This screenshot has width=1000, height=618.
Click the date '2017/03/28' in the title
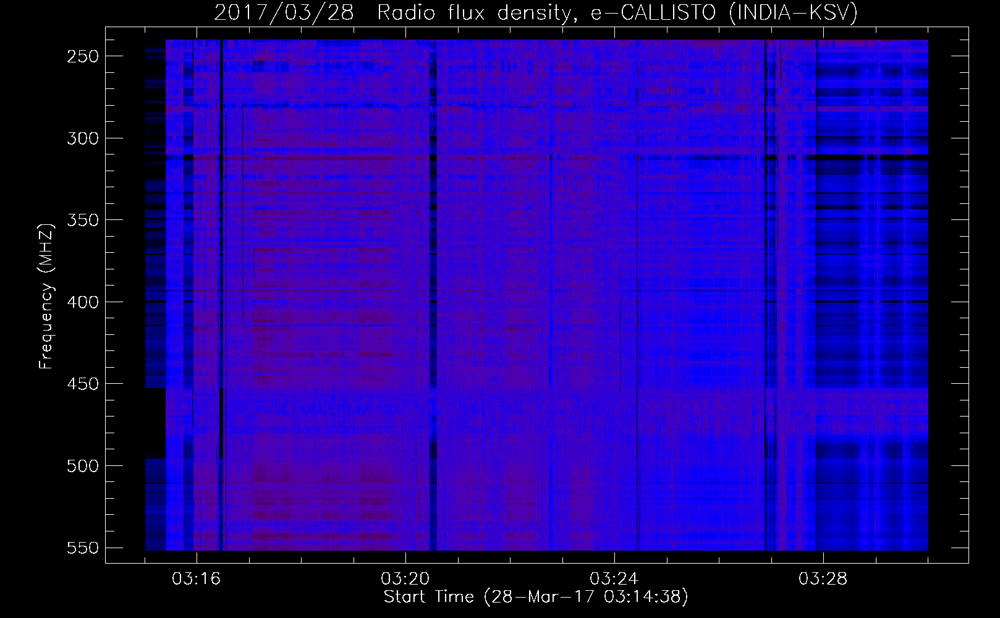(284, 12)
